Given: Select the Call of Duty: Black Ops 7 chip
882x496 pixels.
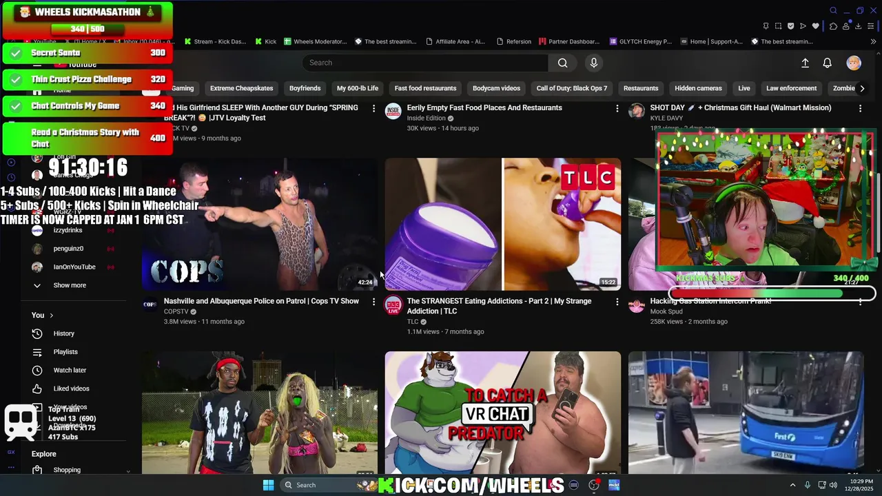Looking at the screenshot, I should click(572, 88).
